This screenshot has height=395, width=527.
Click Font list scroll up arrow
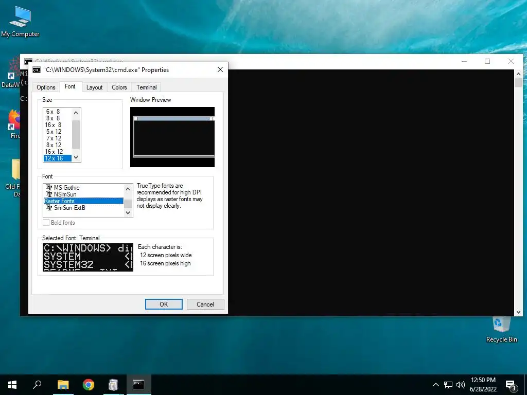point(128,189)
